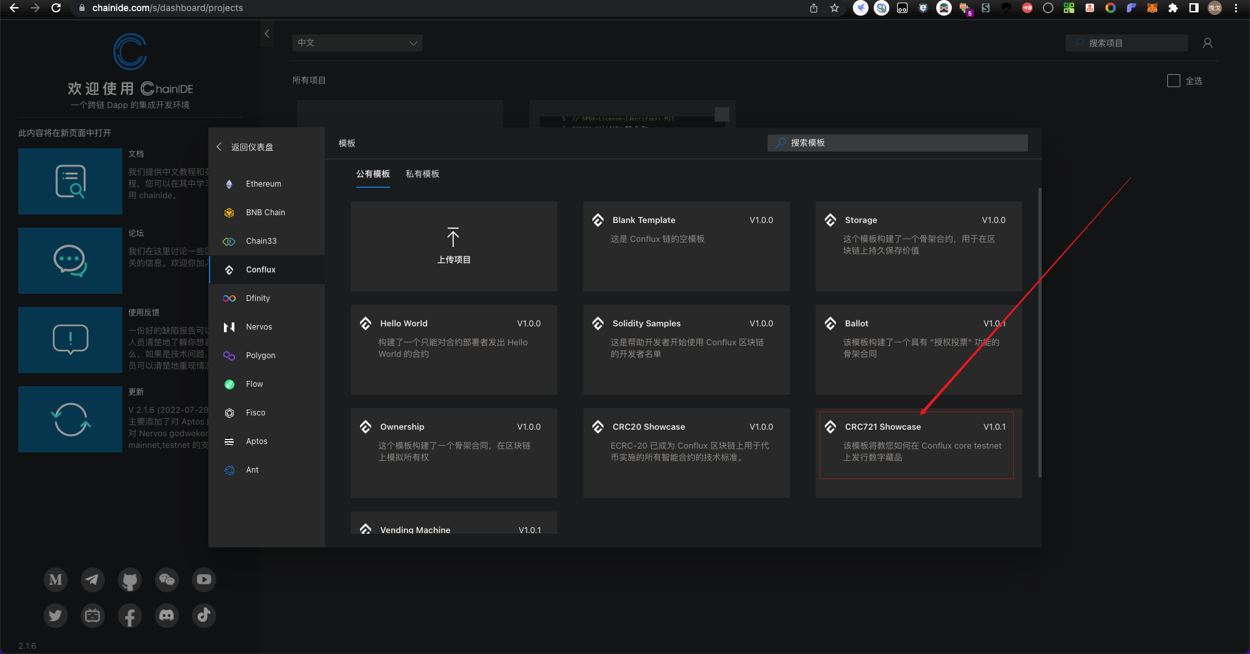Open the GitHub social icon
The height and width of the screenshot is (654, 1250).
coord(130,579)
